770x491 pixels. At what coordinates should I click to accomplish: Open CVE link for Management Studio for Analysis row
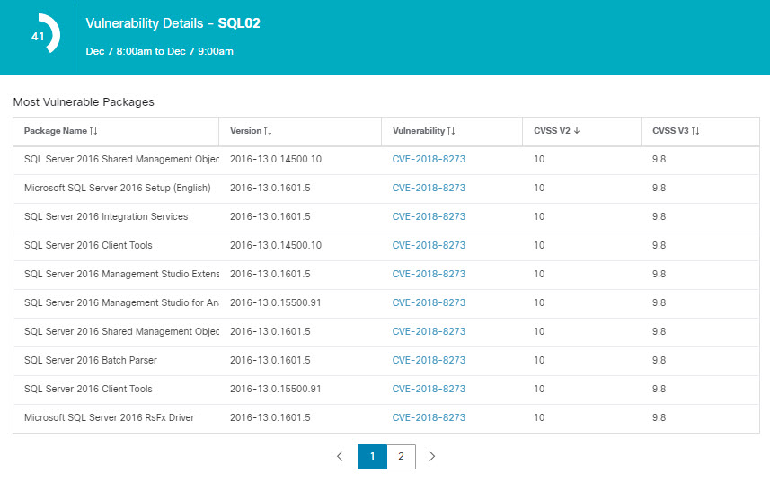click(429, 302)
